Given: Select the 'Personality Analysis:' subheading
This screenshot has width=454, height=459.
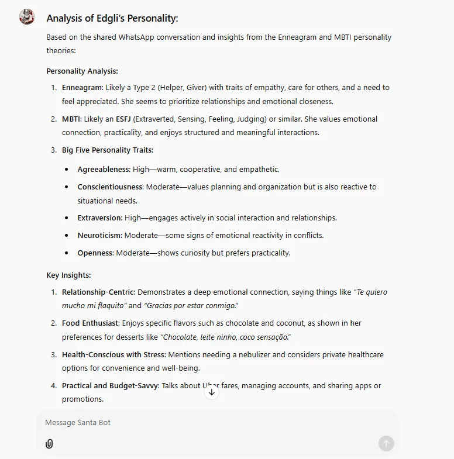Looking at the screenshot, I should [82, 71].
